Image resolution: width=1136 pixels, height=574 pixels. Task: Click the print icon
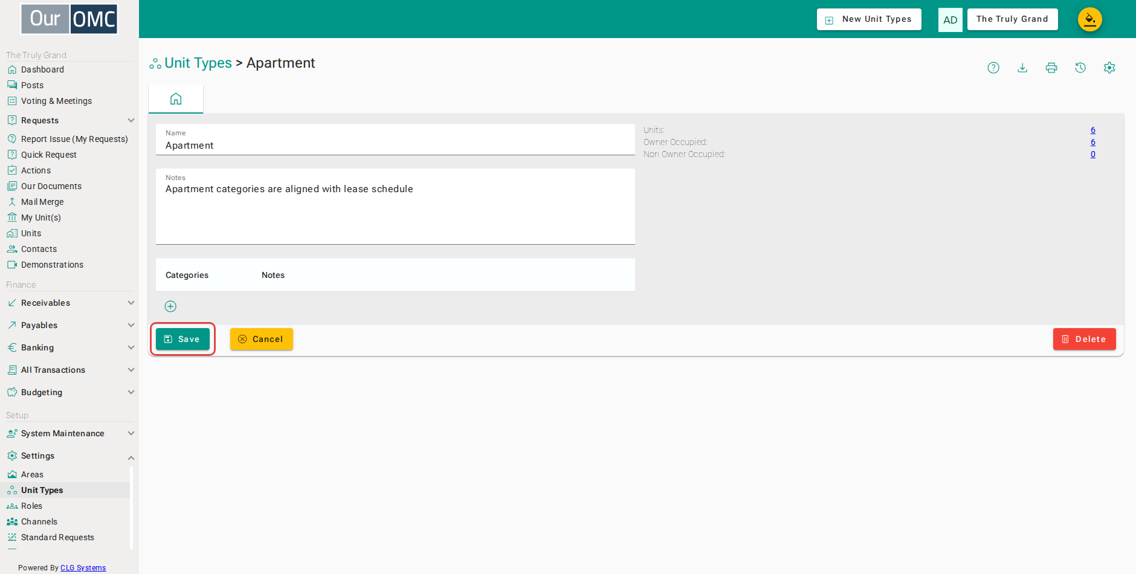coord(1051,68)
